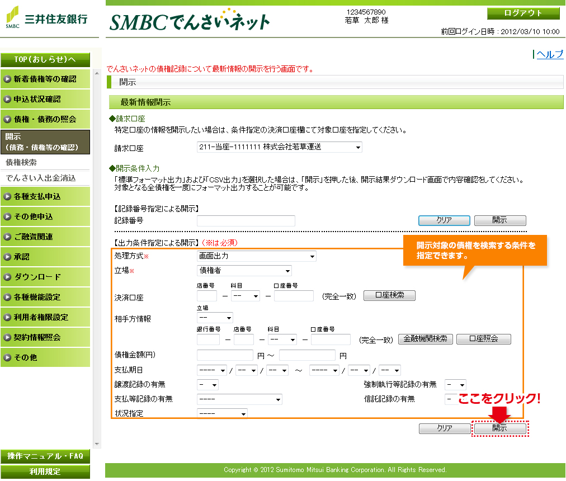Open 利用規定 button
The height and width of the screenshot is (481, 566).
click(45, 472)
